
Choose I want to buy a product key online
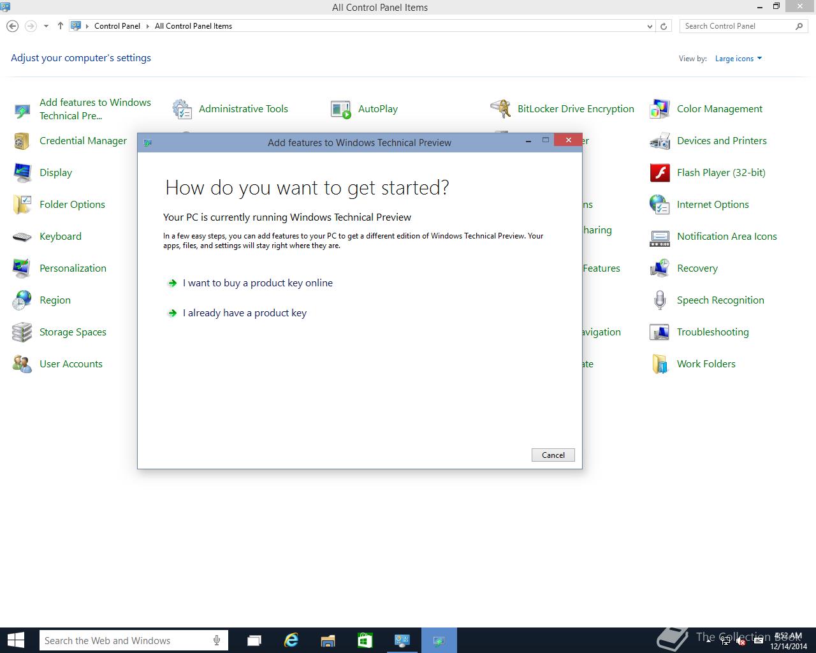coord(258,283)
